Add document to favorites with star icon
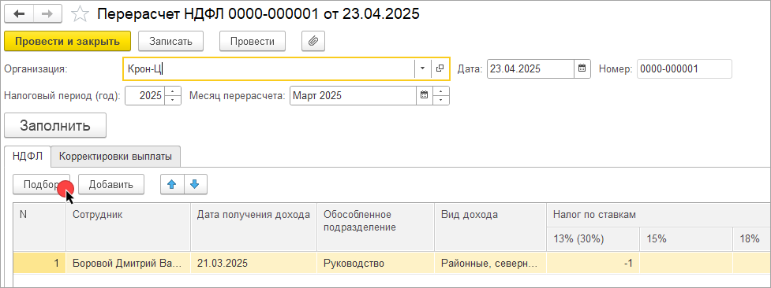Image resolution: width=771 pixels, height=288 pixels. point(79,13)
